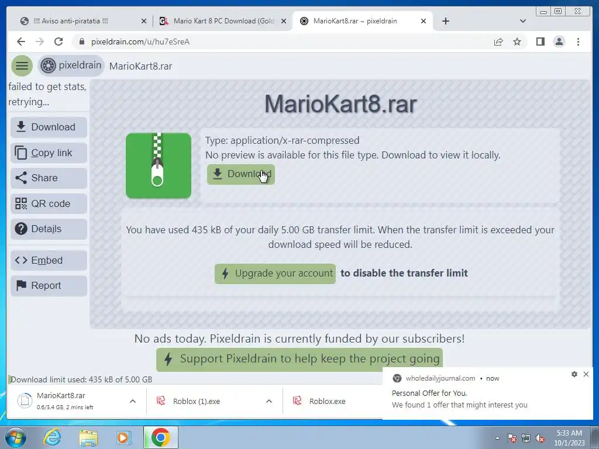Report this file
This screenshot has height=449, width=599.
point(49,285)
